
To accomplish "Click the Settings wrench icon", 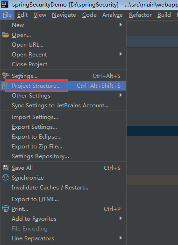I will pyautogui.click(x=6, y=76).
